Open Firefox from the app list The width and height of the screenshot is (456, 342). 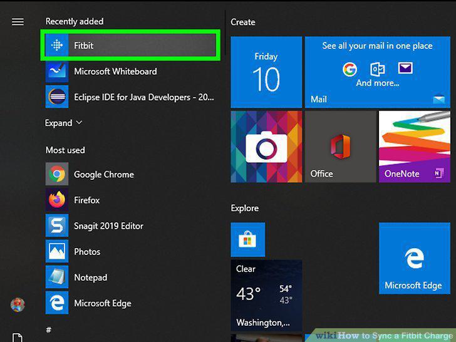click(130, 200)
